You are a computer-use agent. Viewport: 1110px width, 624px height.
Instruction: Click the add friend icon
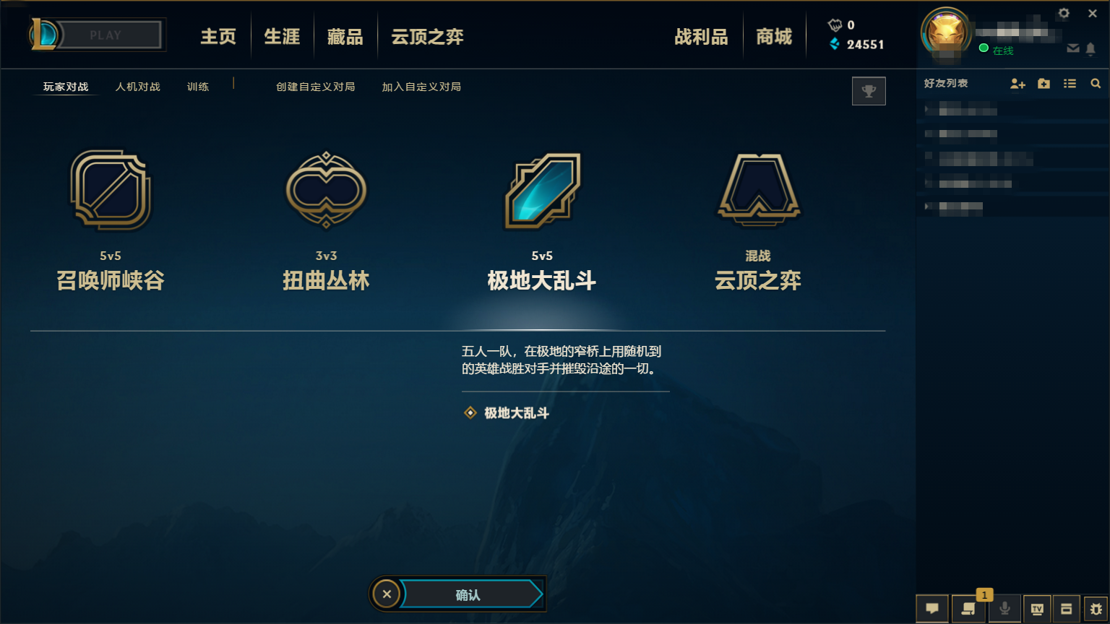[x=1017, y=84]
